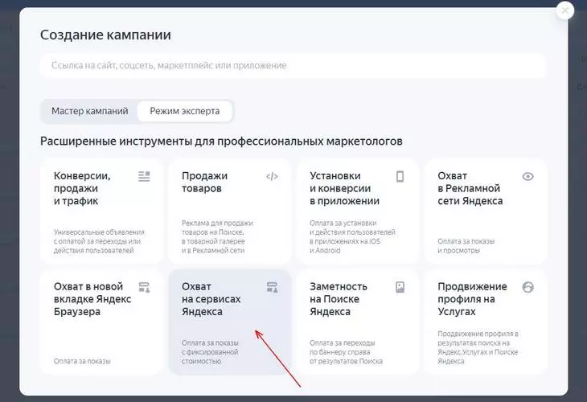The height and width of the screenshot is (402, 587).
Task: Click heading 'Расширенные инструменты для профессиональных маркетологов'
Action: 221,142
